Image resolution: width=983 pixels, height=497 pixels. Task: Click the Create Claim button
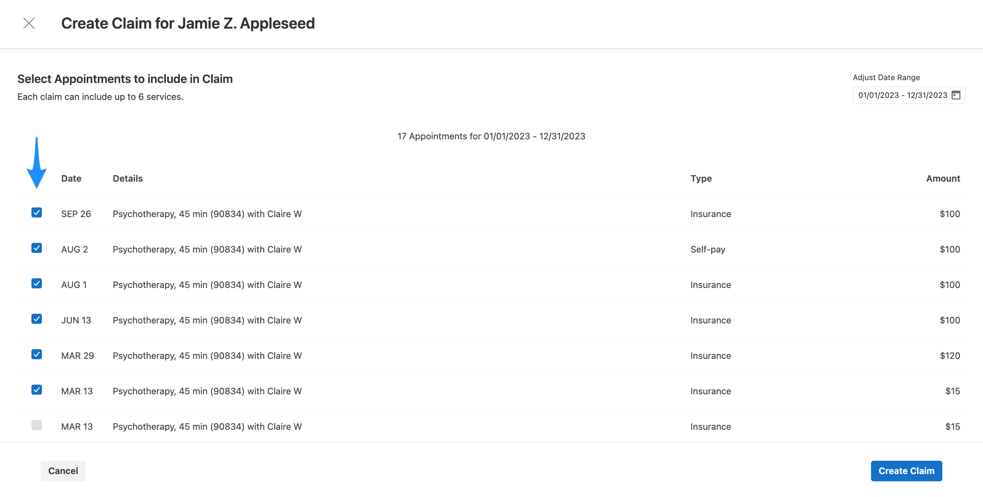906,471
